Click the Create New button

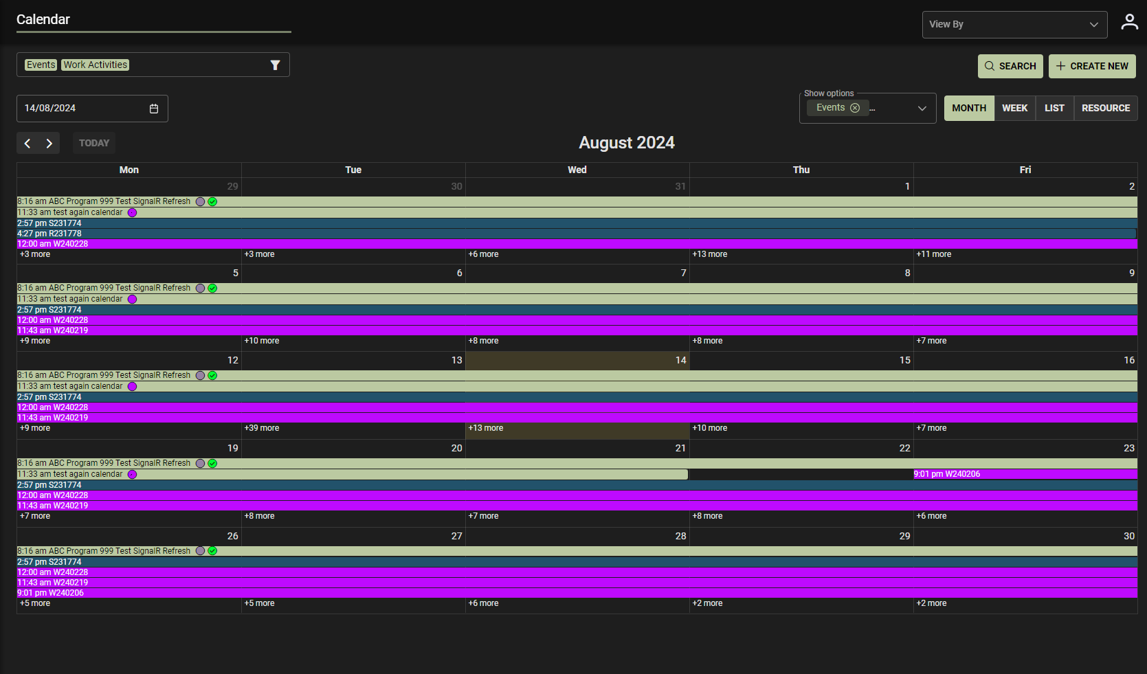pos(1091,67)
